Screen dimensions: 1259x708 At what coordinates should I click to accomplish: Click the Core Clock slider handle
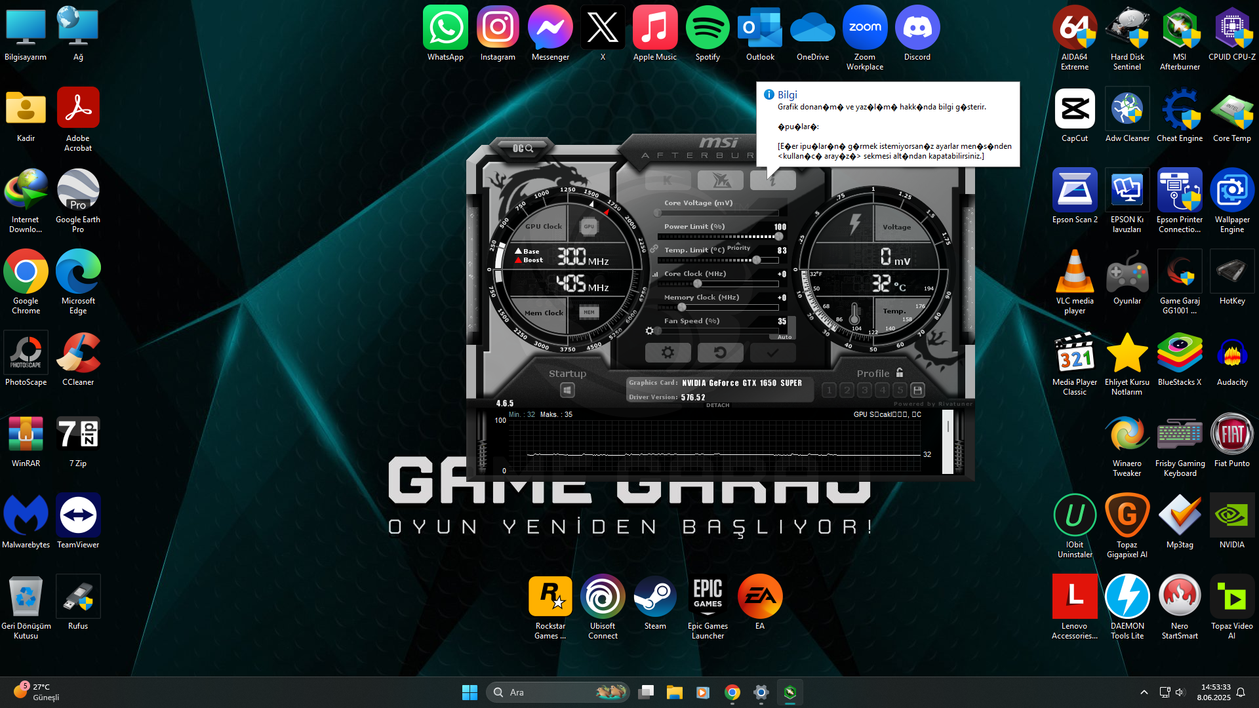point(698,284)
